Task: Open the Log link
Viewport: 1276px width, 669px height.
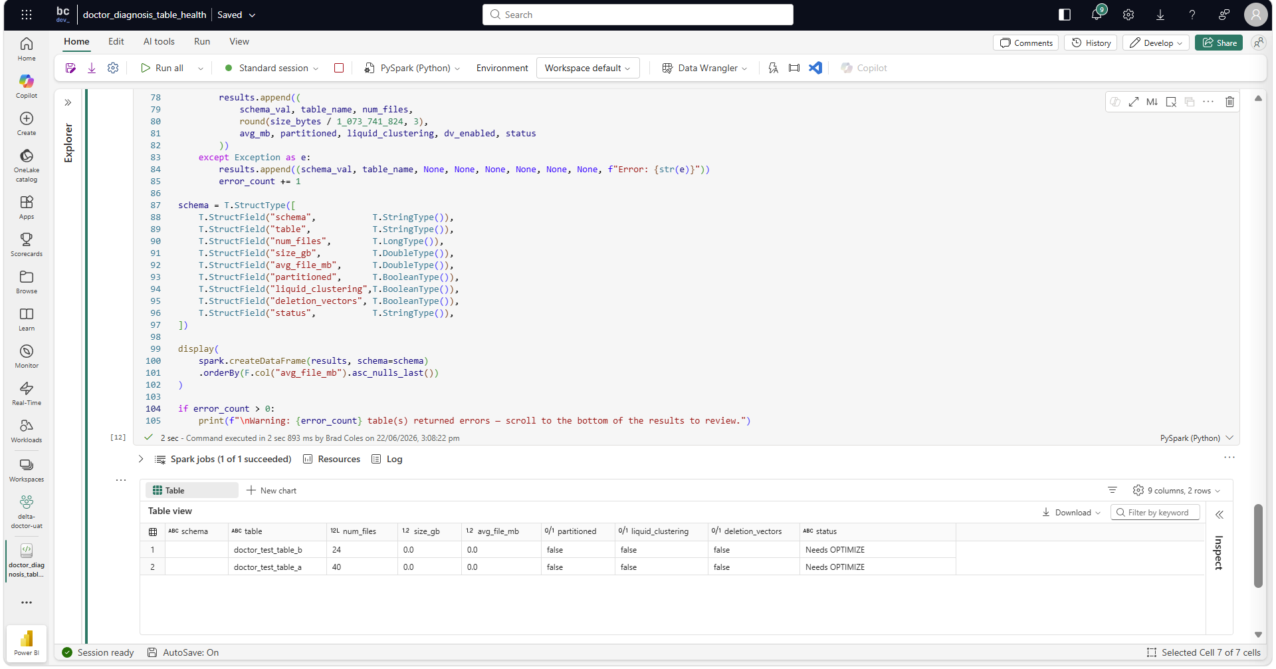Action: click(x=387, y=459)
